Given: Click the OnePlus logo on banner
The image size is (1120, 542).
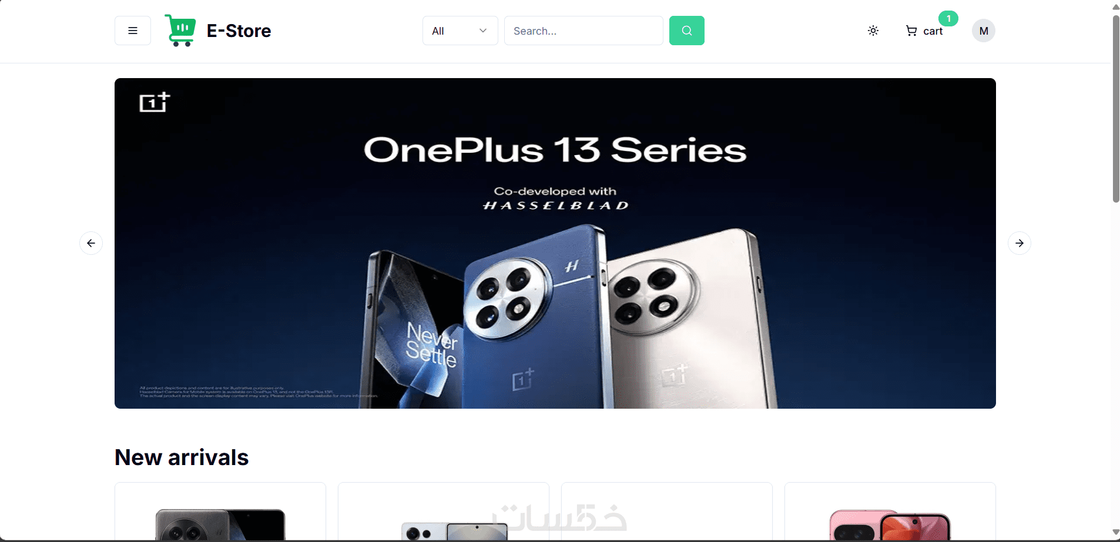Looking at the screenshot, I should [x=155, y=102].
